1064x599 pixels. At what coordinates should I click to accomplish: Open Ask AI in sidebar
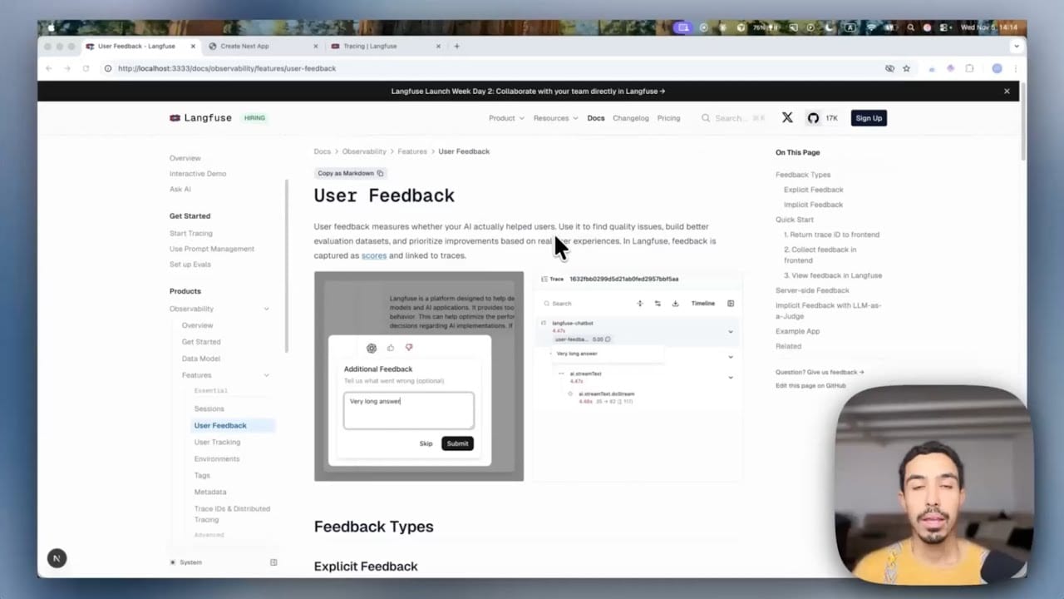(x=180, y=190)
